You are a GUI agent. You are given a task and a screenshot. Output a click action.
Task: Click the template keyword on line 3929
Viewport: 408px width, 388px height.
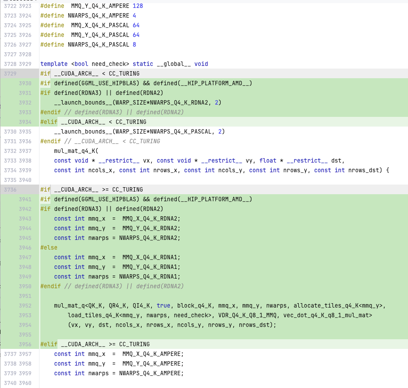54,64
